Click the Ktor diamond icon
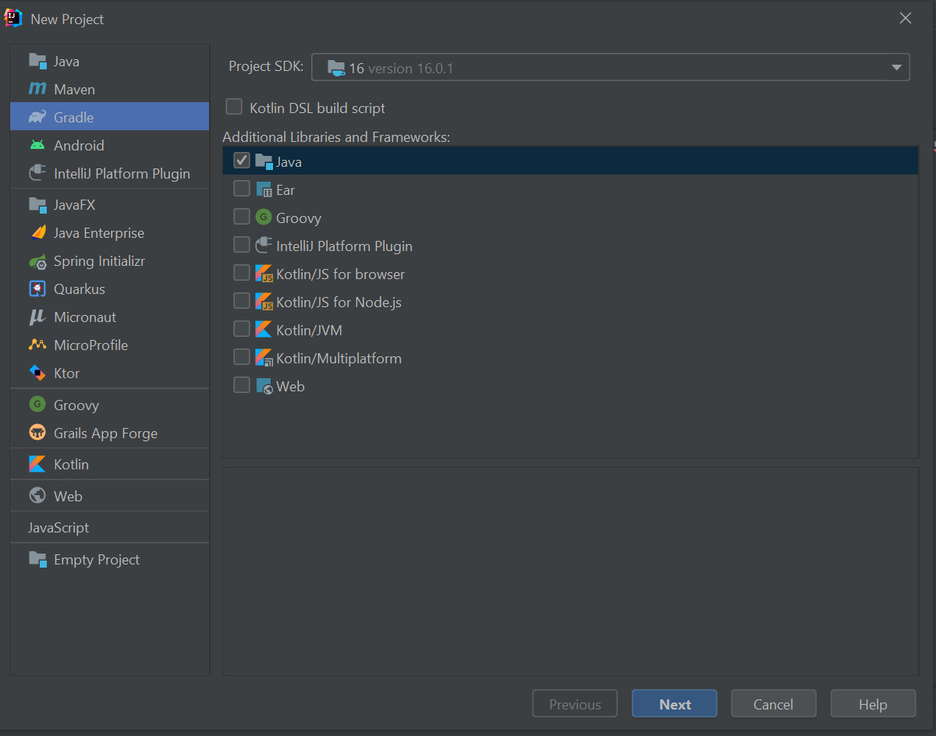The width and height of the screenshot is (936, 736). pyautogui.click(x=37, y=373)
